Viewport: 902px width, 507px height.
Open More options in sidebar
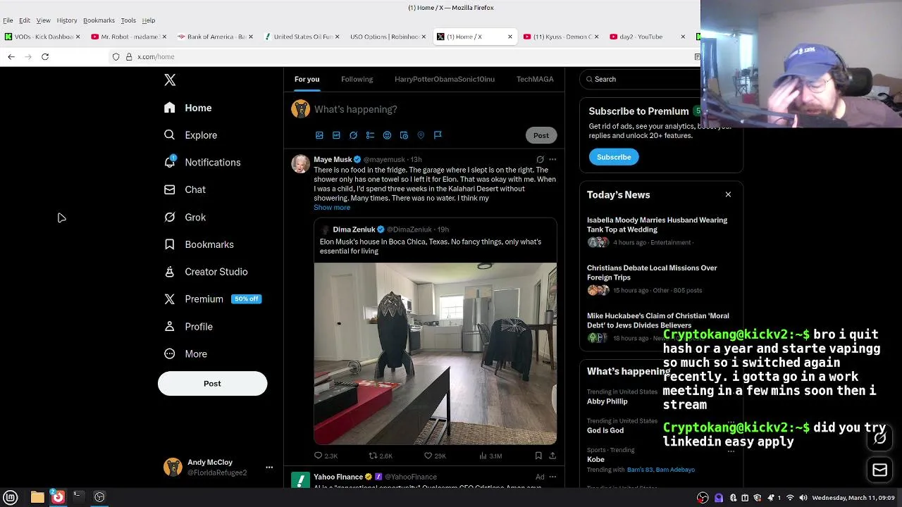click(186, 354)
